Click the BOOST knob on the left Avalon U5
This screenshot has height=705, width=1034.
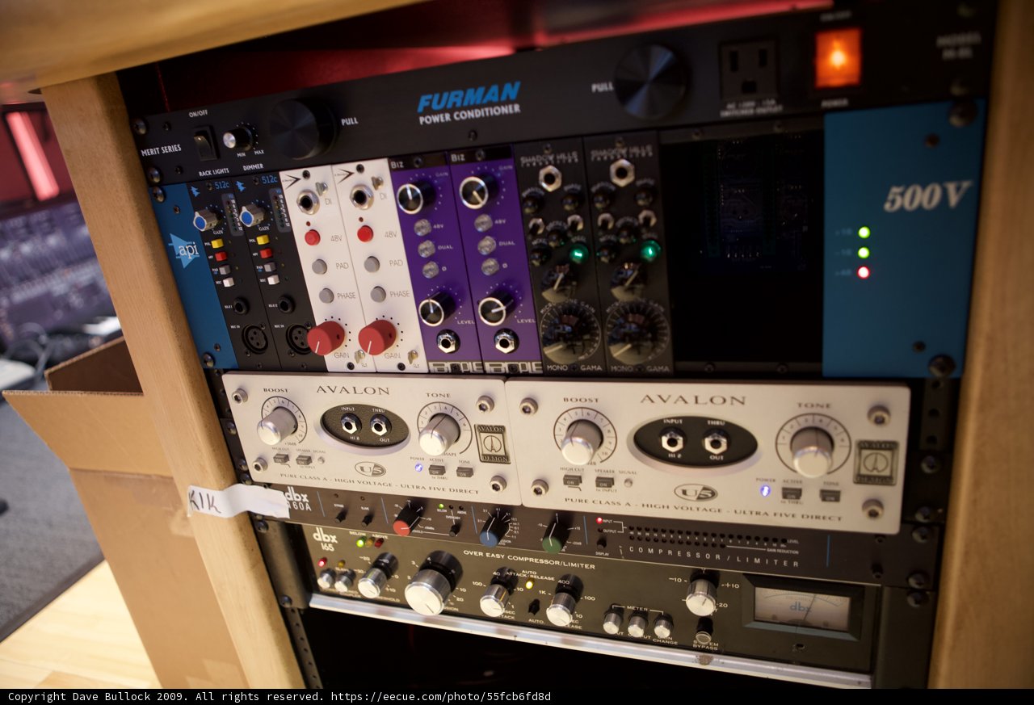tap(277, 425)
